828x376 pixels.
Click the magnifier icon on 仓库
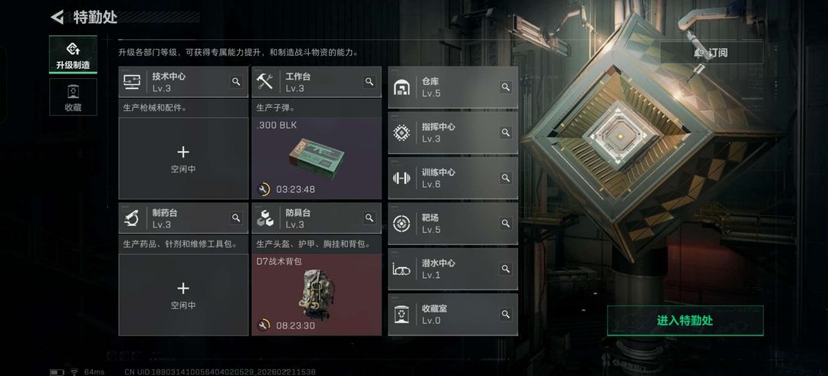[505, 87]
